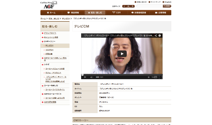
Task: Open AGFの研究開発 in the sidebar
Action: (x=50, y=102)
